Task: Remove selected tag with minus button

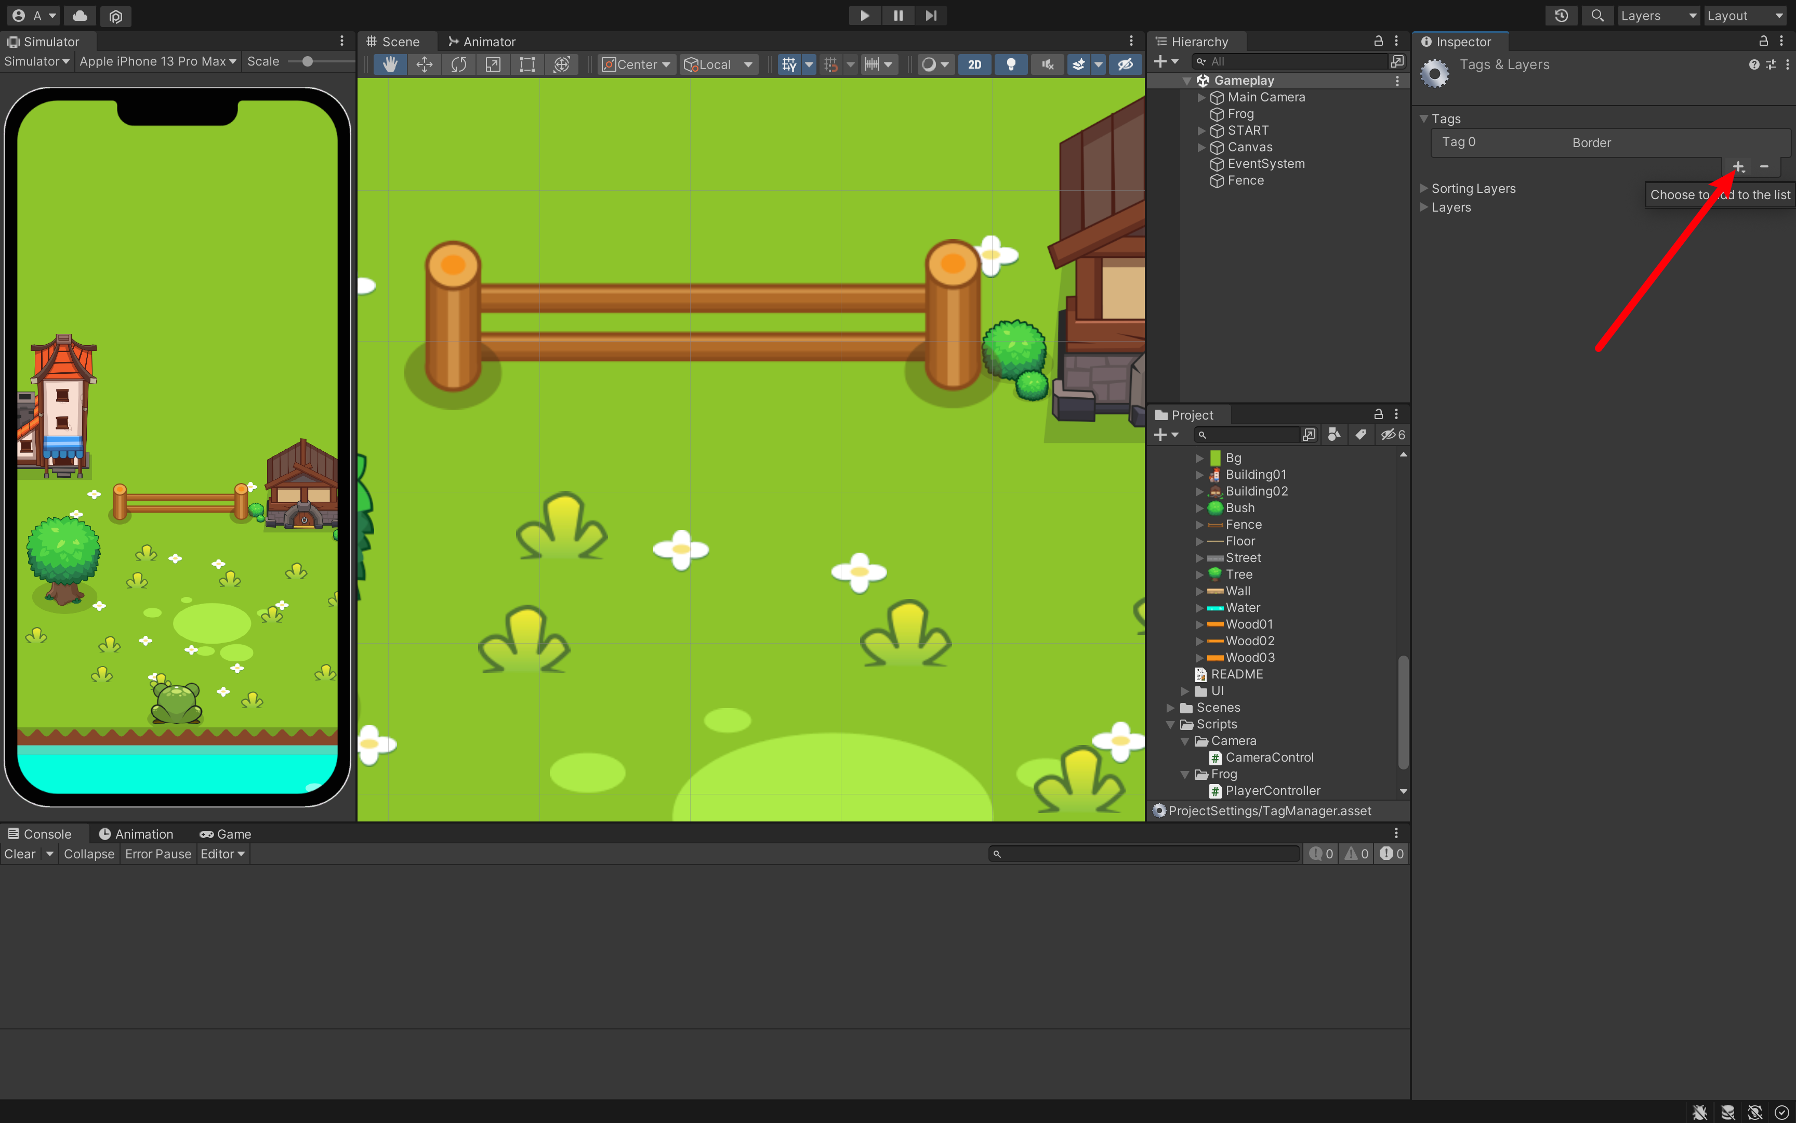Action: (1764, 166)
